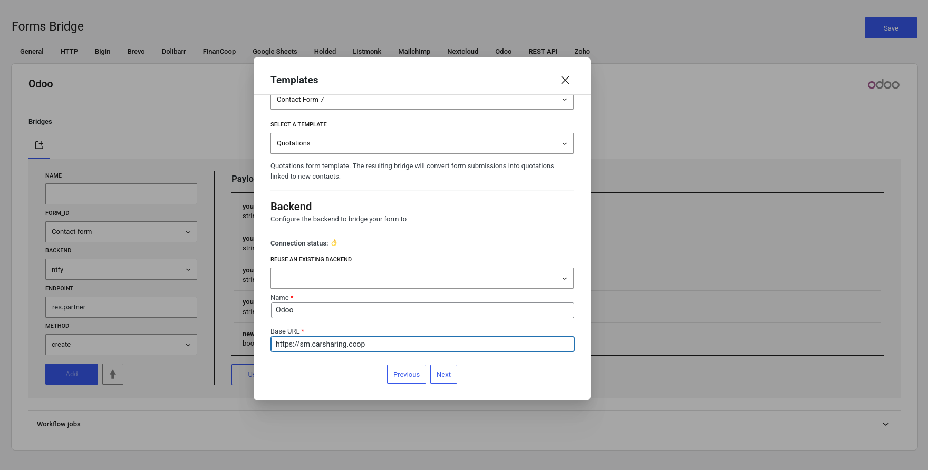Click the upload arrow button beside Add

(x=113, y=374)
